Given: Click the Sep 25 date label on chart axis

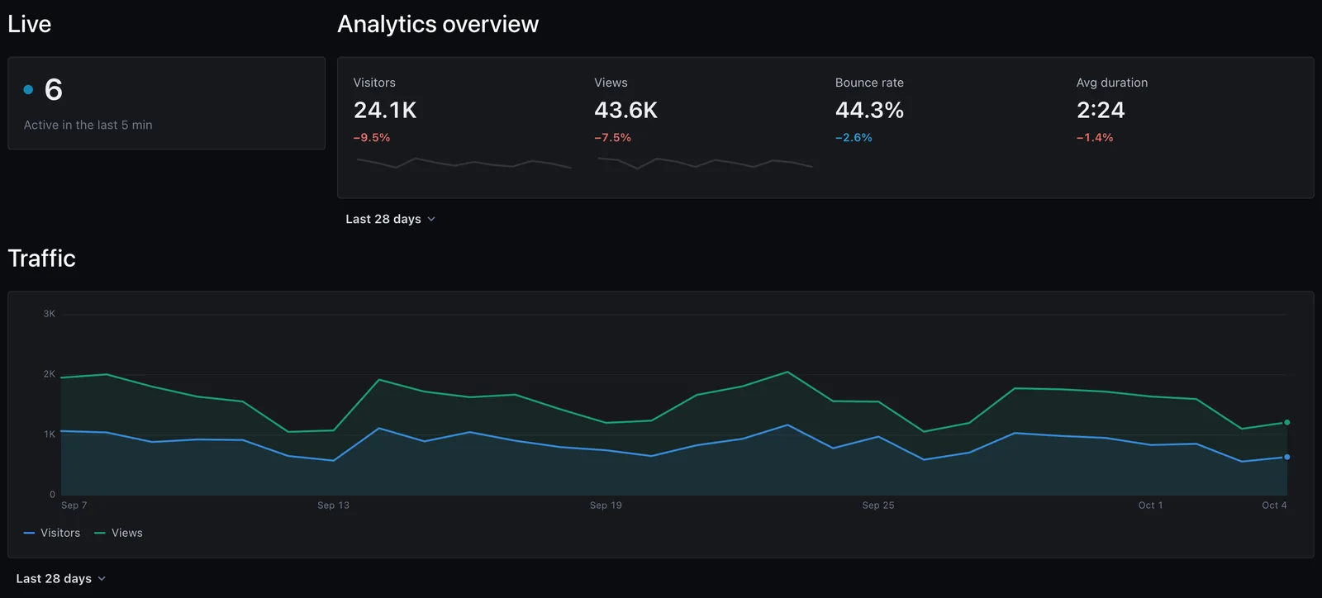Looking at the screenshot, I should click(878, 505).
